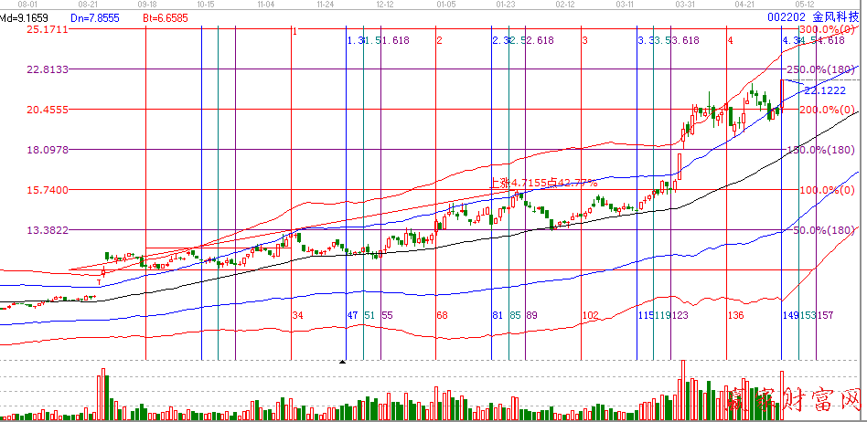Viewport: 867px width, 422px height.
Task: Open stock code 002202
Action: point(786,17)
